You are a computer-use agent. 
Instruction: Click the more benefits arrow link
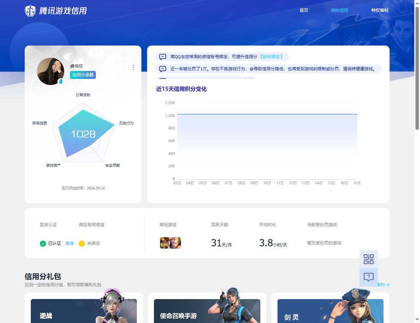pos(384,285)
